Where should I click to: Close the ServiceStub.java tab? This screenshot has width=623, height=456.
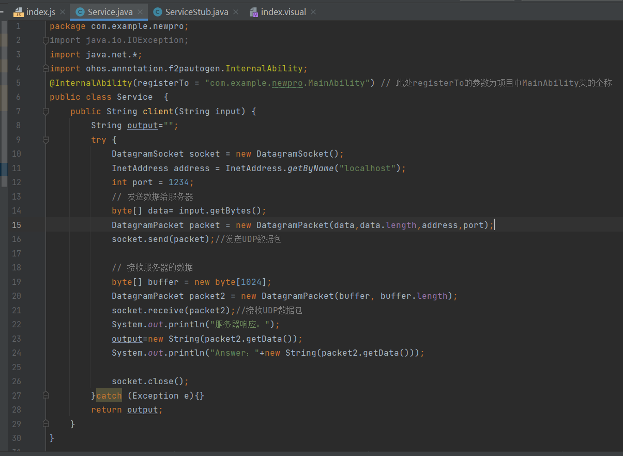236,12
